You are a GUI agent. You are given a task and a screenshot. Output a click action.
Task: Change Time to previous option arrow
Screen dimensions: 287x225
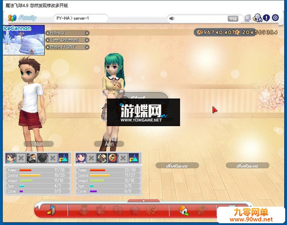point(48,40)
